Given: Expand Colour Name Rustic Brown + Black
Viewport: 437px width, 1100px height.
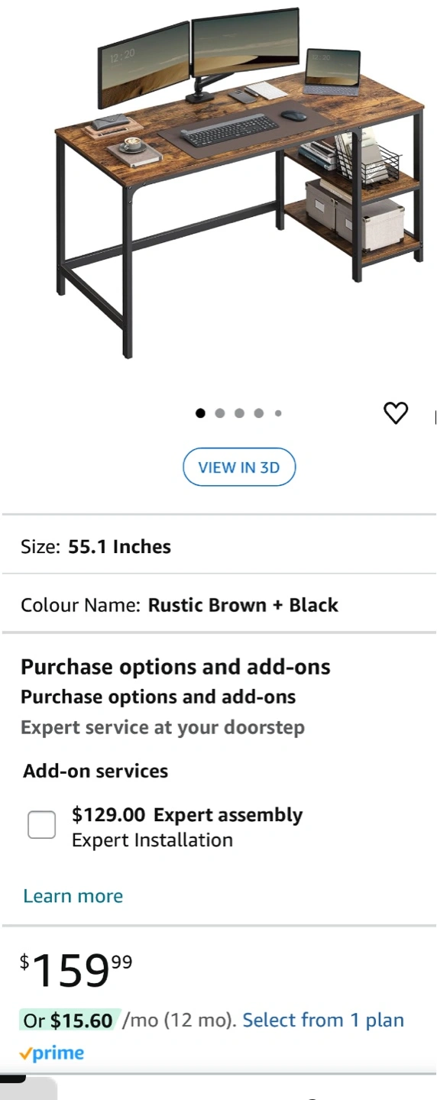Looking at the screenshot, I should pyautogui.click(x=218, y=605).
